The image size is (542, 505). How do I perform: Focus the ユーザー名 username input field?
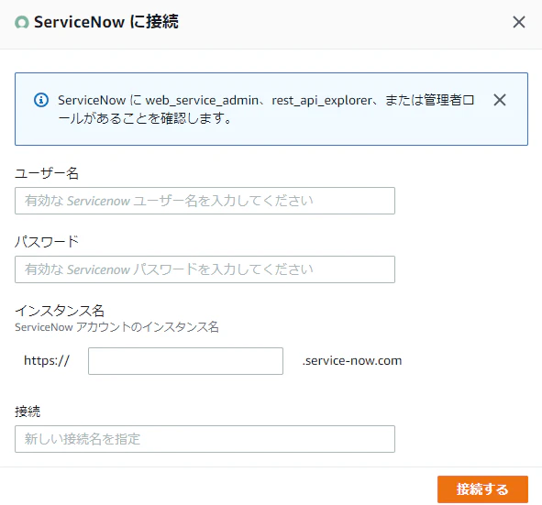coord(205,201)
